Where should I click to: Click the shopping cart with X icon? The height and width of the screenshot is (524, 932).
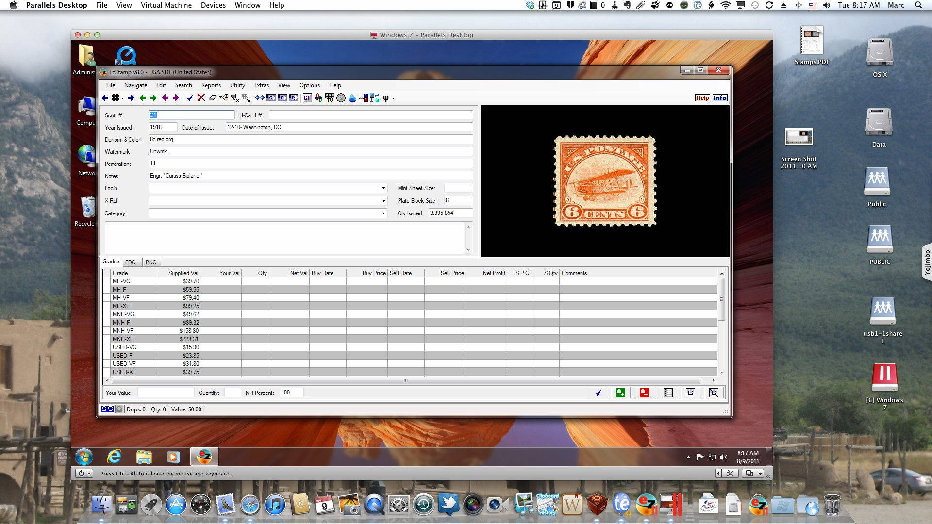coord(234,98)
